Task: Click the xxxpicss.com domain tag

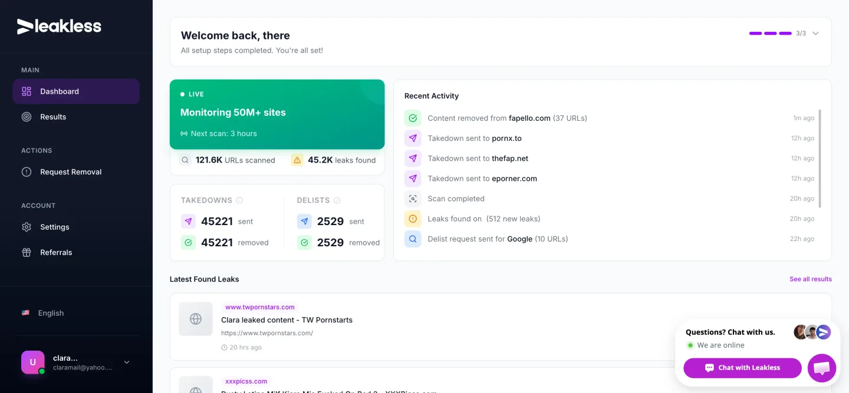Action: [x=246, y=381]
